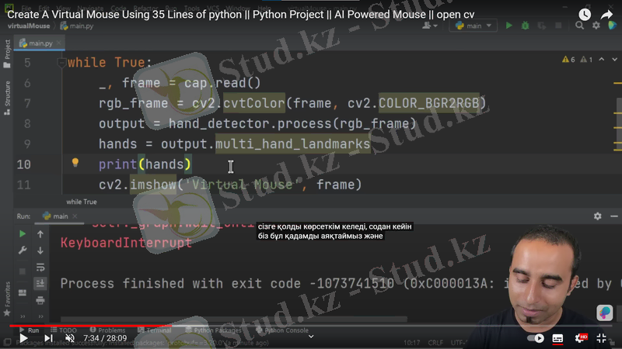This screenshot has width=622, height=349.
Task: Rerun 'main' from the Run panel
Action: (23, 234)
